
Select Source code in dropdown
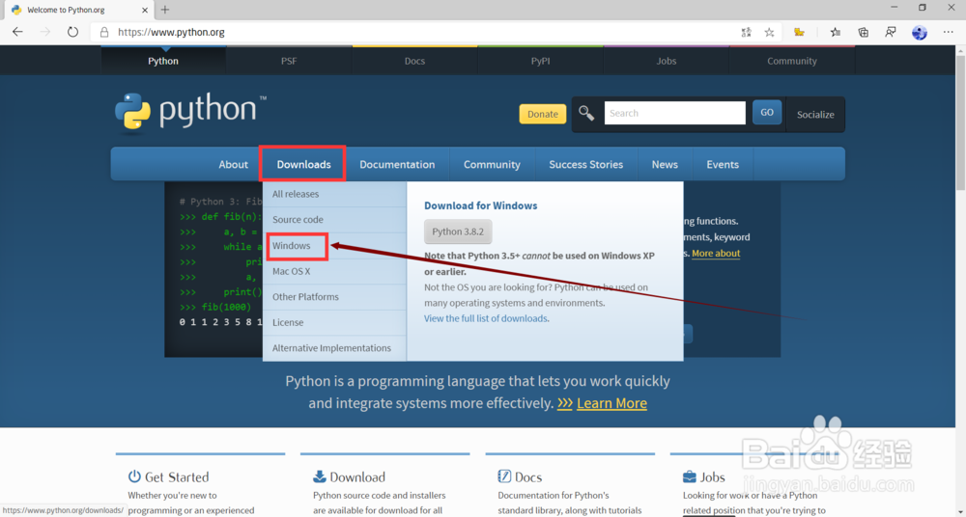point(334,220)
